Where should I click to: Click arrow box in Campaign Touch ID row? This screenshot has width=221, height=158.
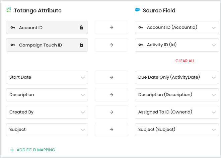(112, 45)
